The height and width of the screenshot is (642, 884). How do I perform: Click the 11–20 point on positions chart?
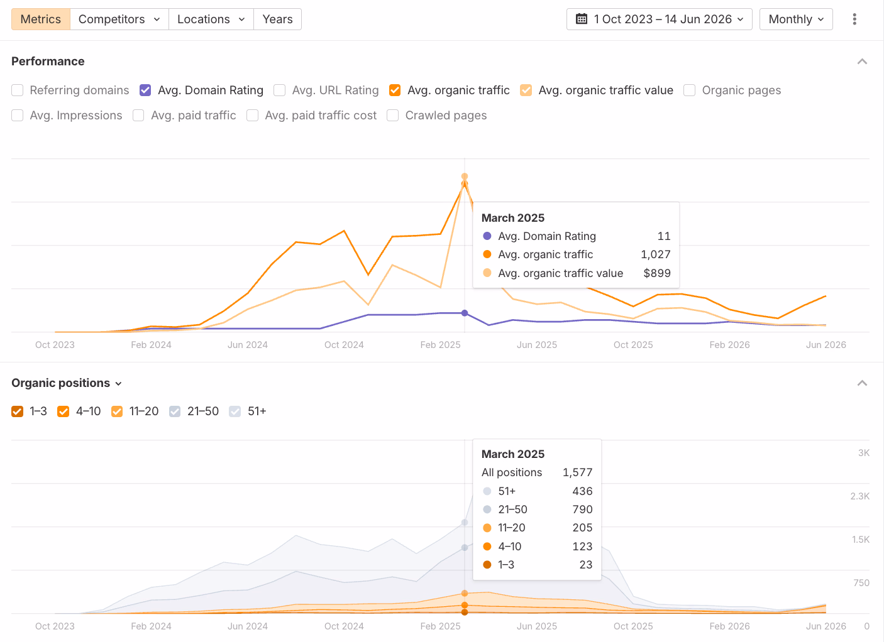tap(465, 594)
